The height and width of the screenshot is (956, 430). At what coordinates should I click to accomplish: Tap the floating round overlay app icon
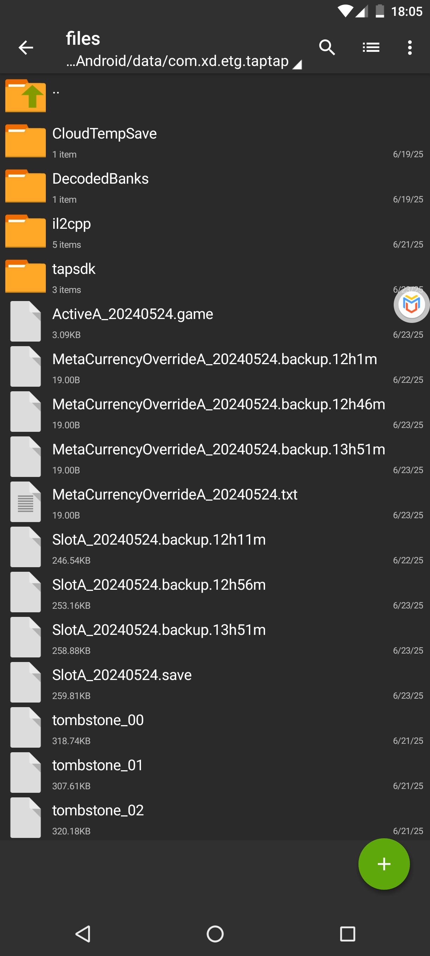coord(411,305)
